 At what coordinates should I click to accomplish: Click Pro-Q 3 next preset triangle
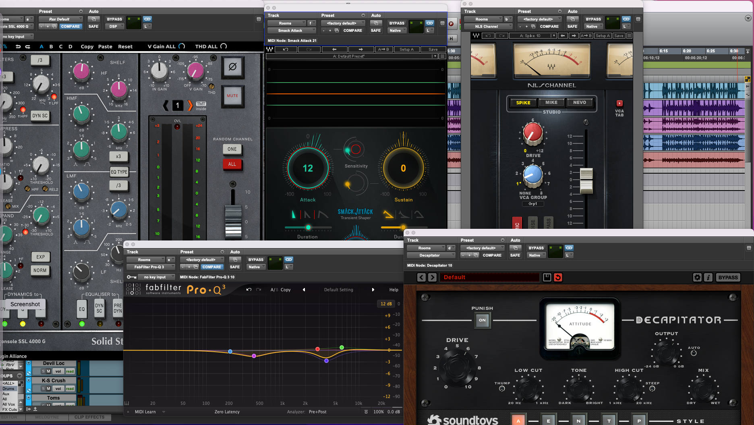(x=373, y=290)
